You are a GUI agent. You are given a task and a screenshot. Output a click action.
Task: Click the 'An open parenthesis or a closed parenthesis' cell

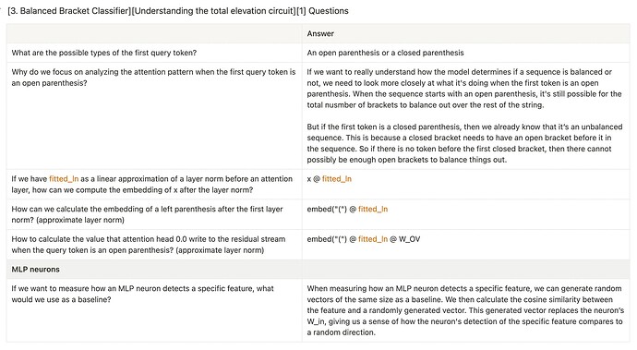pyautogui.click(x=466, y=53)
